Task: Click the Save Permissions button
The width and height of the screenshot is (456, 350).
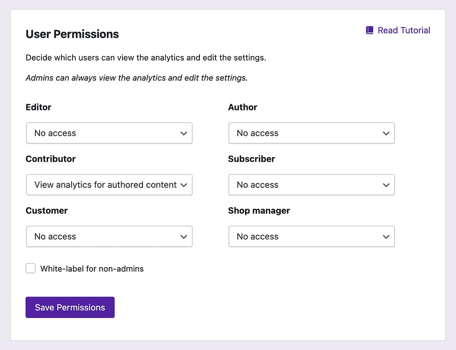Action: pyautogui.click(x=70, y=307)
